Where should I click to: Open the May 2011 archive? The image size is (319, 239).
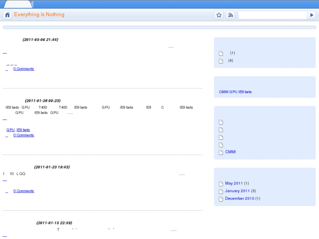[234, 183]
